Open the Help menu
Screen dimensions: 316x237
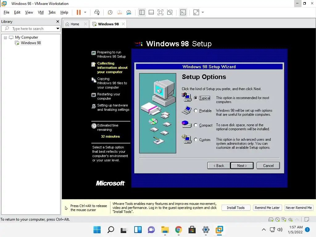click(64, 12)
